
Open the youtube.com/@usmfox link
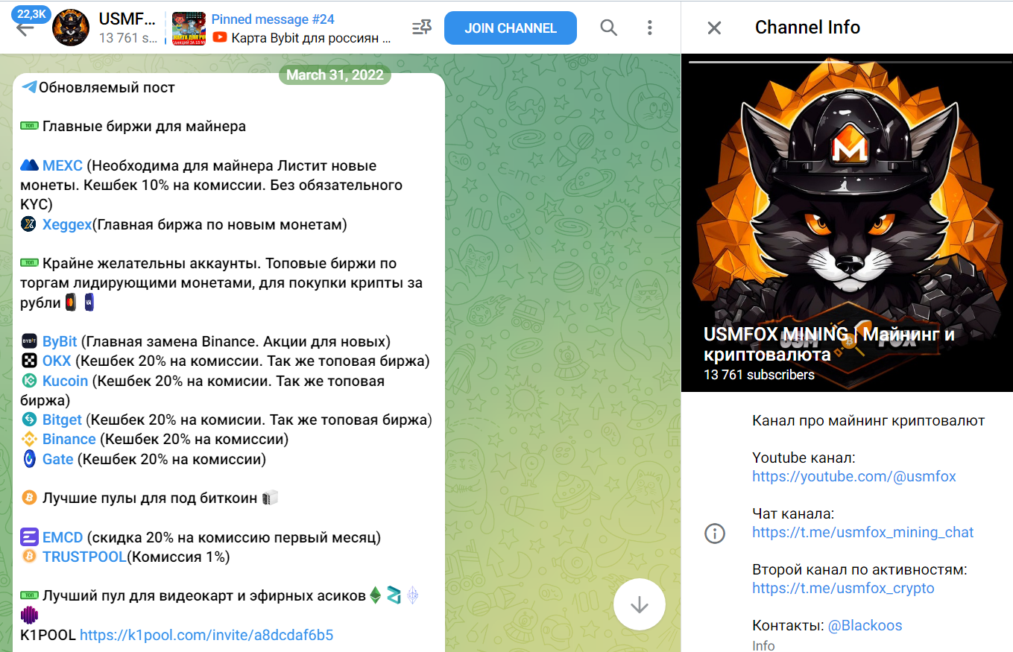pyautogui.click(x=854, y=476)
